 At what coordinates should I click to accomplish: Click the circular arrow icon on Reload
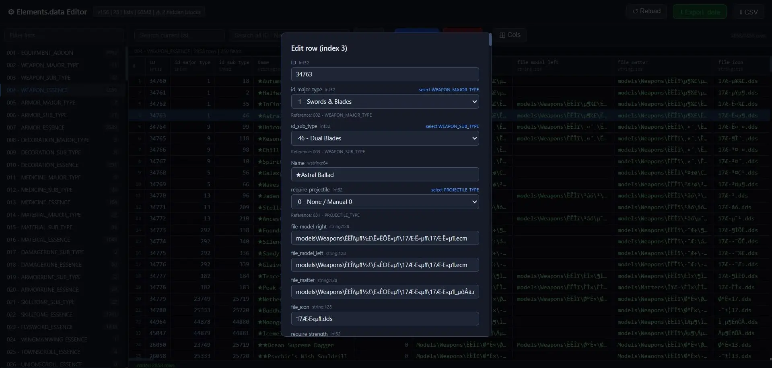pyautogui.click(x=635, y=11)
